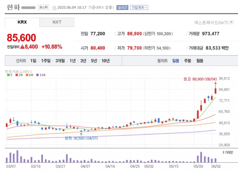Choose the 주봉 weekly candle chart
The height and width of the screenshot is (173, 238).
[x=188, y=61]
